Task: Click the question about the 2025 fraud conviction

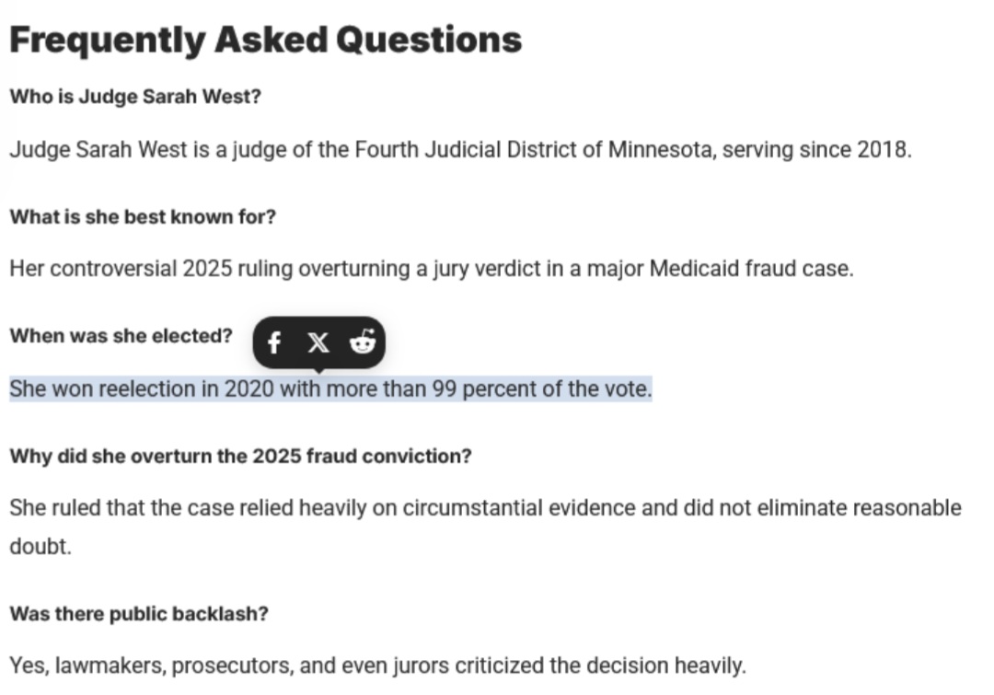Action: click(240, 457)
